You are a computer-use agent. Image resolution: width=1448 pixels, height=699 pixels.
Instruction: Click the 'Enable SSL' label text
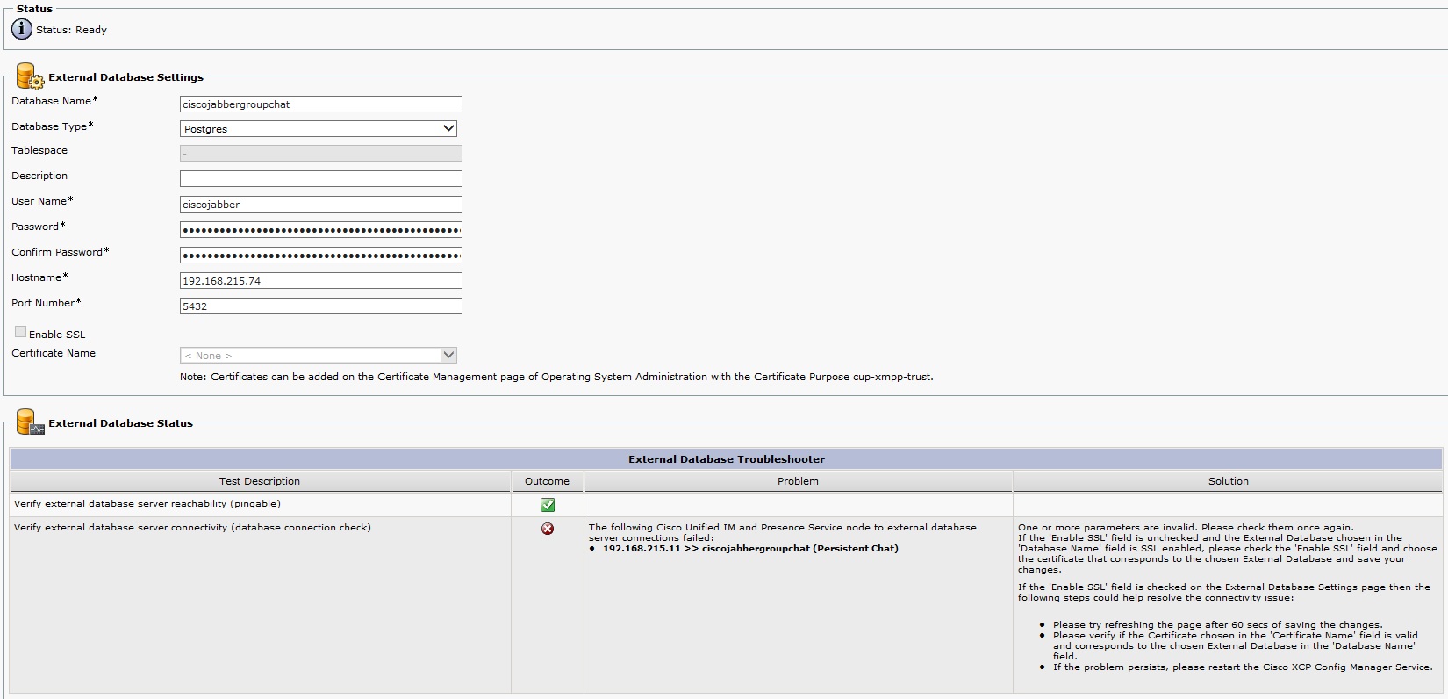pos(57,335)
